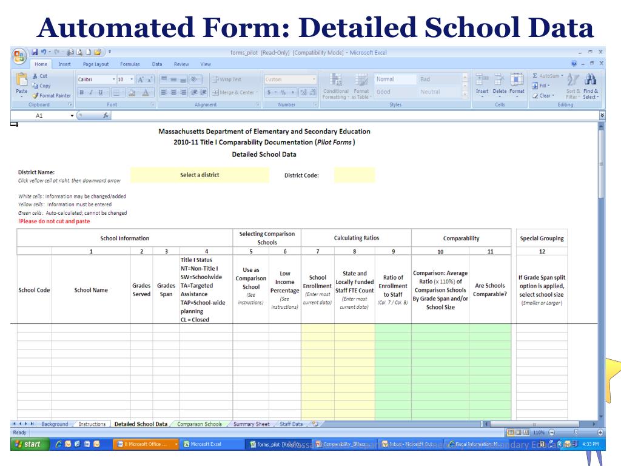Screen dimensions: 621x466
Task: Toggle Wrap Text
Action: click(x=227, y=79)
